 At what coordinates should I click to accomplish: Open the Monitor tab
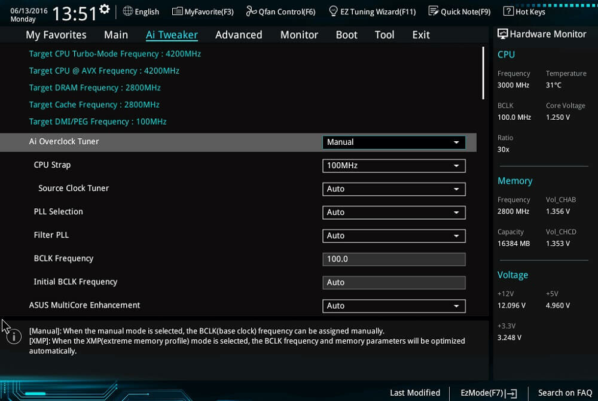pos(299,35)
